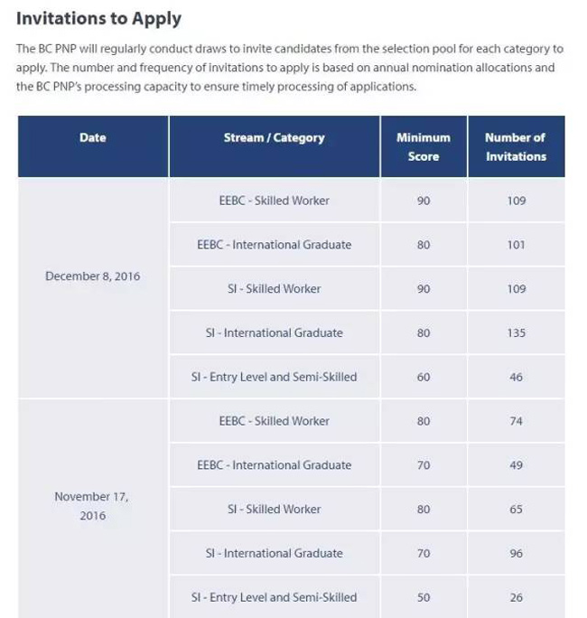The width and height of the screenshot is (587, 618).
Task: Select the minimum score cell showing 60
Action: [424, 377]
